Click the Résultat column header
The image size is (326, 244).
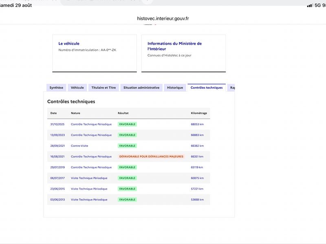click(x=123, y=113)
